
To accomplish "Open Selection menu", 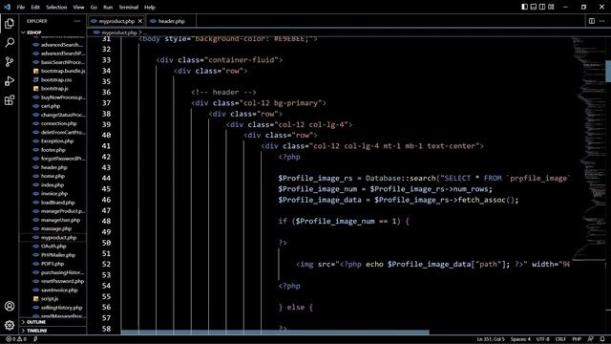I will coord(56,7).
